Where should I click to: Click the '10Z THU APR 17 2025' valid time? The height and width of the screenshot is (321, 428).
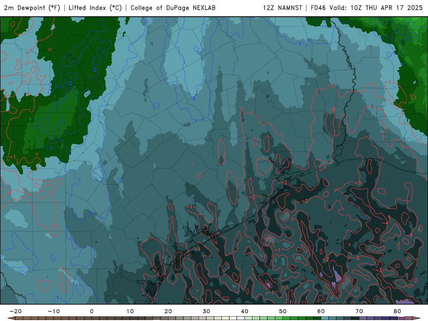(386, 7)
